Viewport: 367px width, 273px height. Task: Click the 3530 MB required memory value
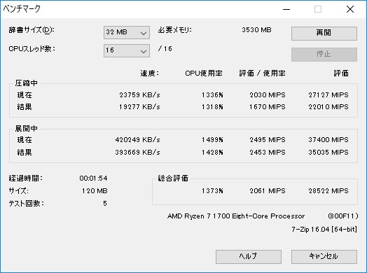pos(256,30)
